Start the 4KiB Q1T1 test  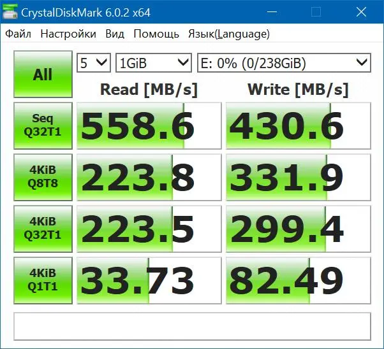pos(43,280)
